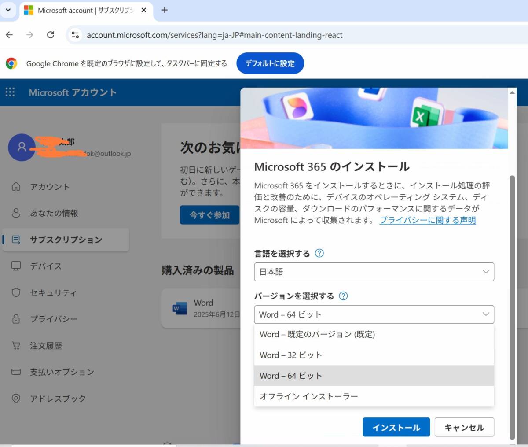The width and height of the screenshot is (528, 447).
Task: Open プライバシーに関する声明 link
Action: pos(428,220)
